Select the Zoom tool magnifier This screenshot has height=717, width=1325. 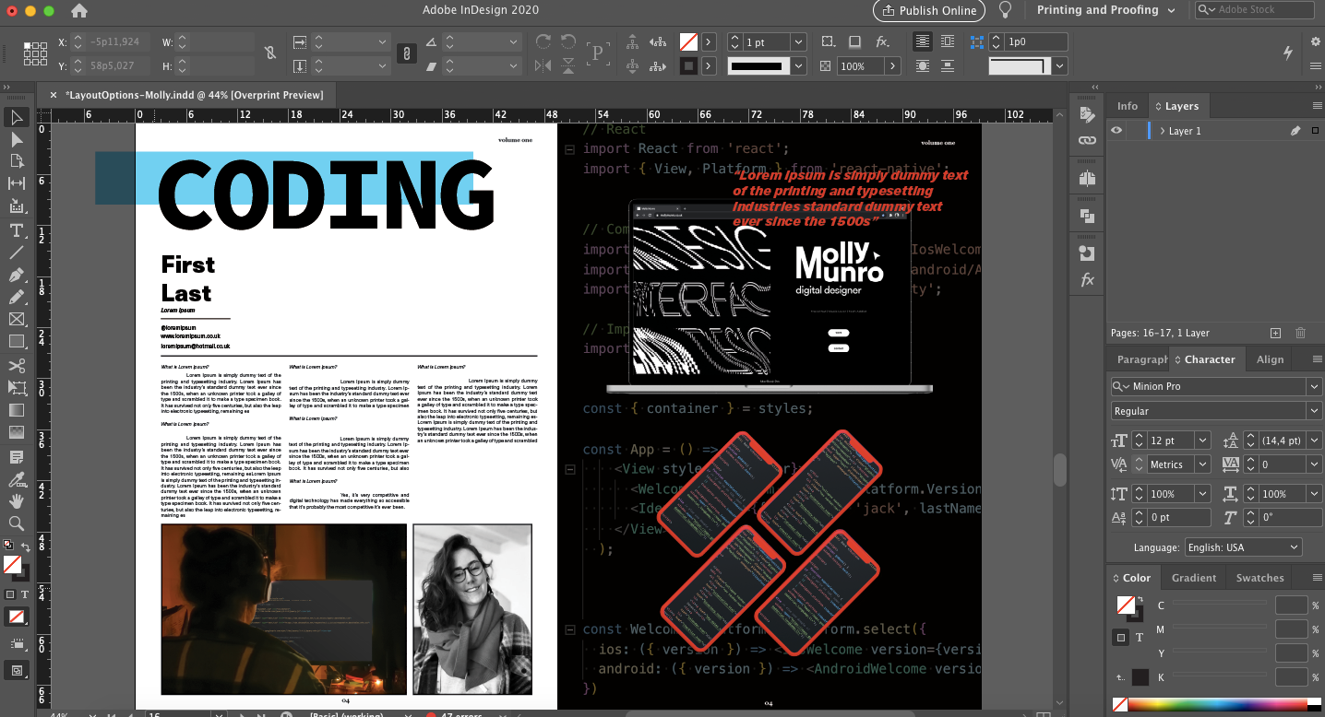[x=16, y=523]
